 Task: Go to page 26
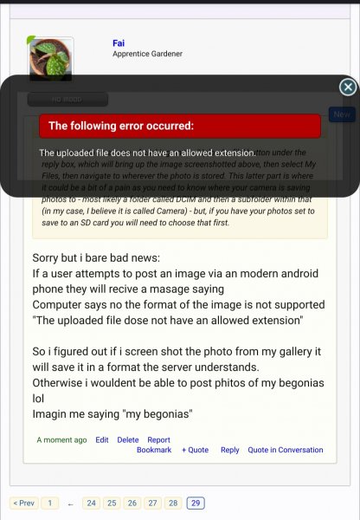click(132, 503)
